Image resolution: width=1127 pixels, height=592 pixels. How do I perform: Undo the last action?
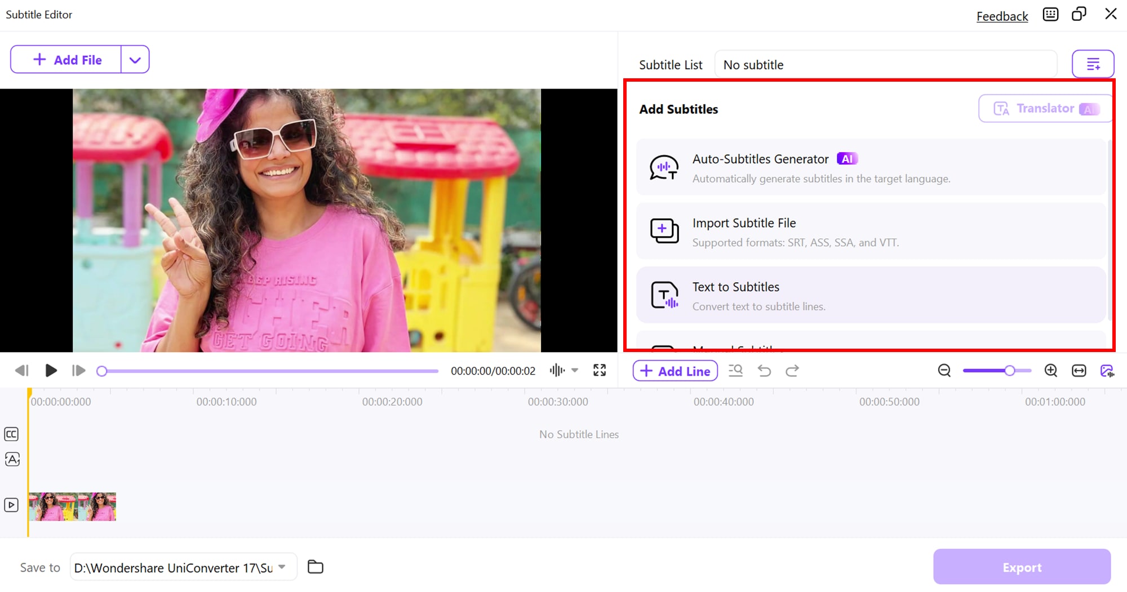click(764, 371)
